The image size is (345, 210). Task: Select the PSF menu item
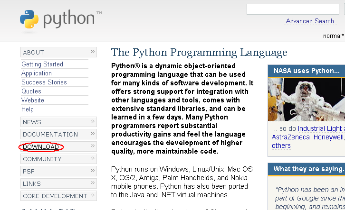pos(29,172)
